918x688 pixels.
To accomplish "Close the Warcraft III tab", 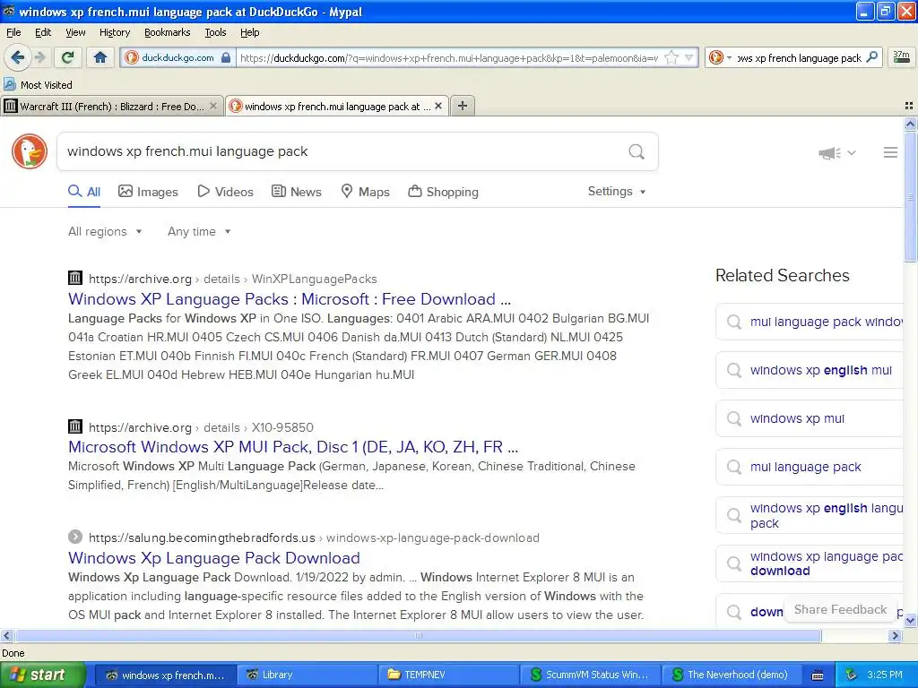I will coord(213,106).
